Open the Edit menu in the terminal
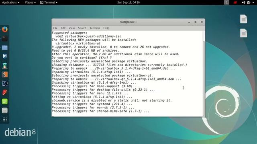257x144 pixels. tap(63, 28)
